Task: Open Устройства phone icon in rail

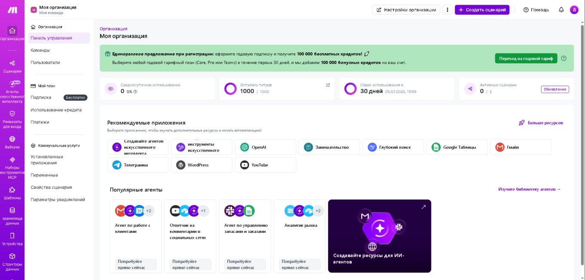Action: [x=12, y=236]
